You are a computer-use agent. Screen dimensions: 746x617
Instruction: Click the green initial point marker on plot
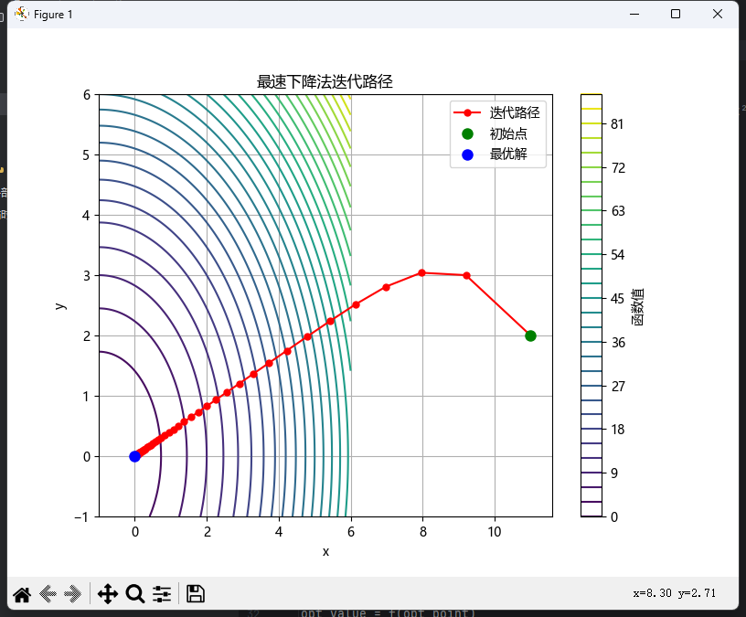point(530,335)
